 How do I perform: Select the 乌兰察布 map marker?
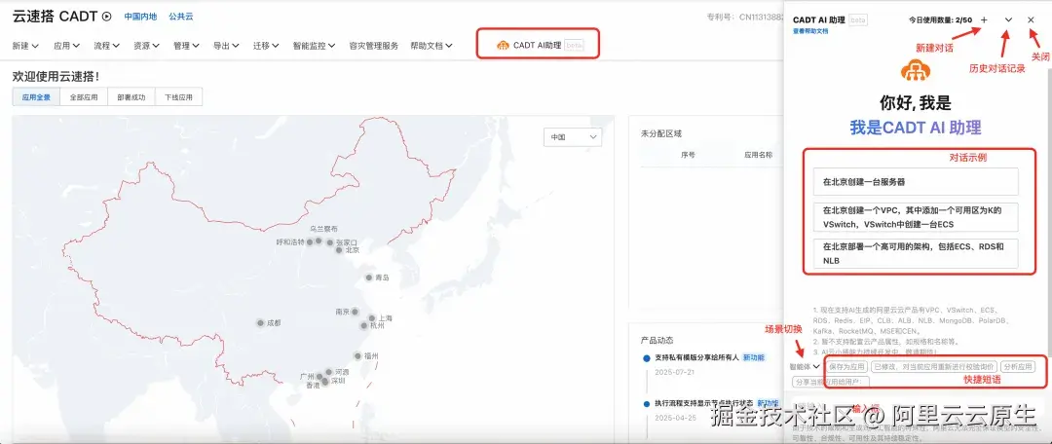click(x=318, y=240)
